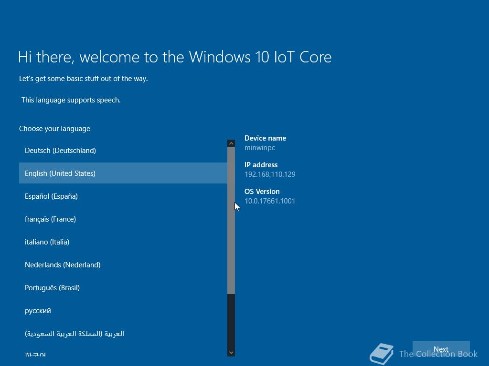Image resolution: width=489 pixels, height=366 pixels.
Task: Choose Nederlands (Nederland) language
Action: click(123, 265)
